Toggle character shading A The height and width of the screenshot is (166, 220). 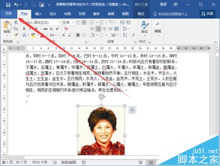tap(78, 35)
